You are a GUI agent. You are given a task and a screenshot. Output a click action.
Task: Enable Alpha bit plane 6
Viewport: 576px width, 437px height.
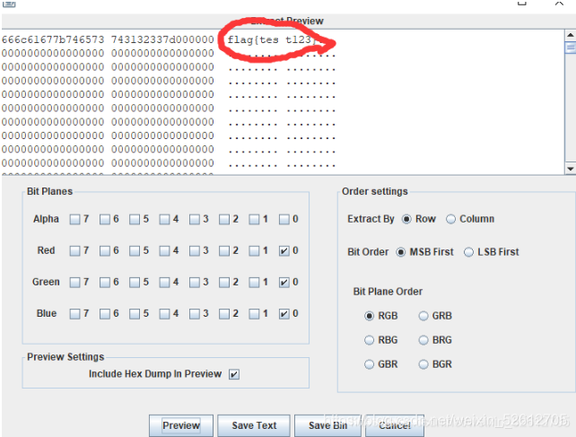point(105,220)
